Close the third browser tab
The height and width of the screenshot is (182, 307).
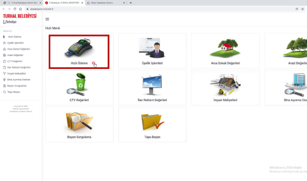click(x=124, y=3)
